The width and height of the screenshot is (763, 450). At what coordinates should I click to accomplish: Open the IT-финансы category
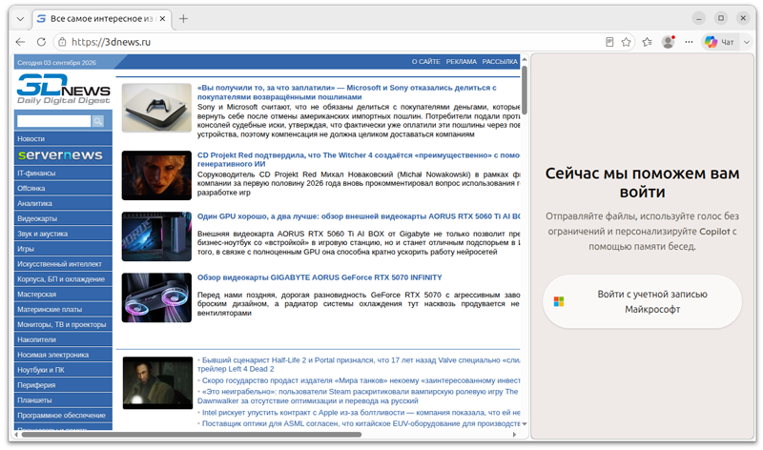pos(63,174)
